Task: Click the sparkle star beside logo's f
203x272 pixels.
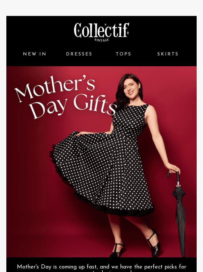Action: (x=128, y=32)
